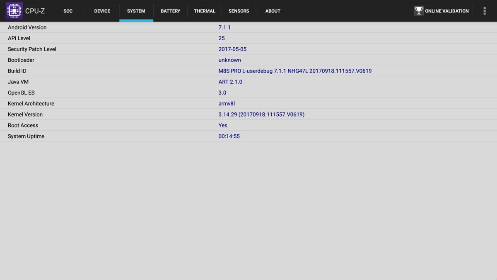The width and height of the screenshot is (497, 280).
Task: Click the API Level value 25
Action: pyautogui.click(x=222, y=38)
